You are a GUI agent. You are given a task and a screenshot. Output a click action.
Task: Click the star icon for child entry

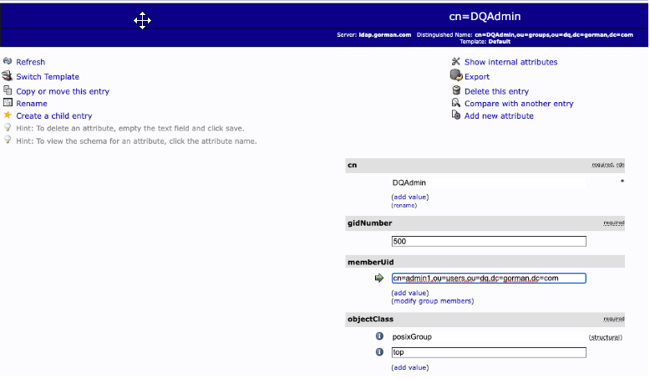point(8,115)
